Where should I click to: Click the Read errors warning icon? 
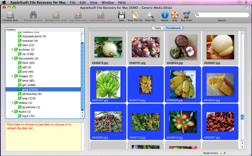(x=221, y=153)
